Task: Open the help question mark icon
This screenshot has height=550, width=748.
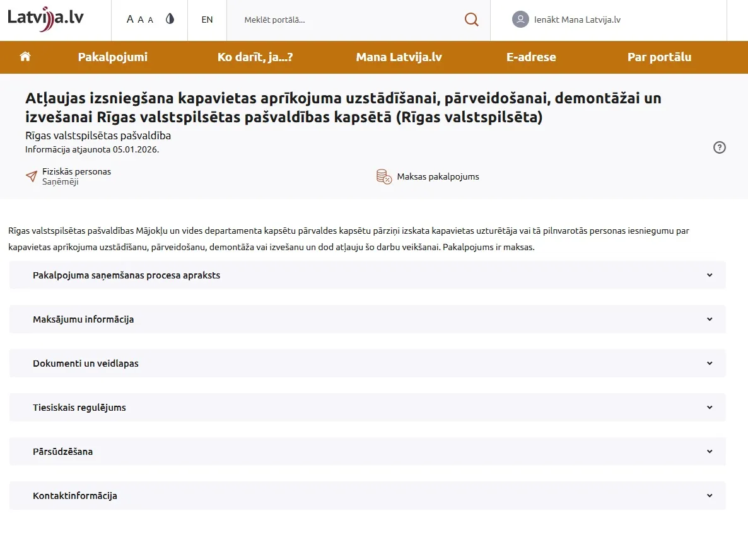Action: pos(719,147)
